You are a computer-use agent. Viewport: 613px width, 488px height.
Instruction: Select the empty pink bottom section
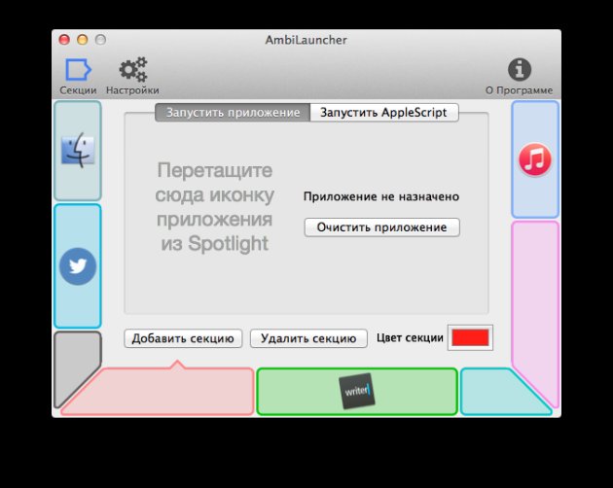click(x=164, y=391)
